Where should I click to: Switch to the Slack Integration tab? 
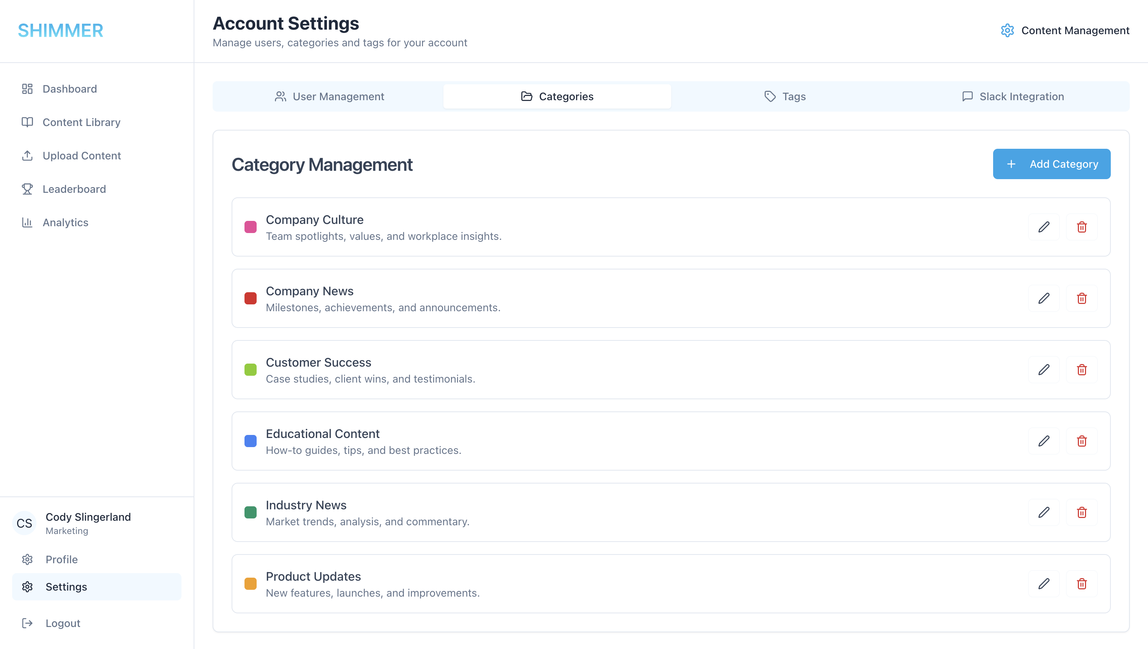point(1012,96)
